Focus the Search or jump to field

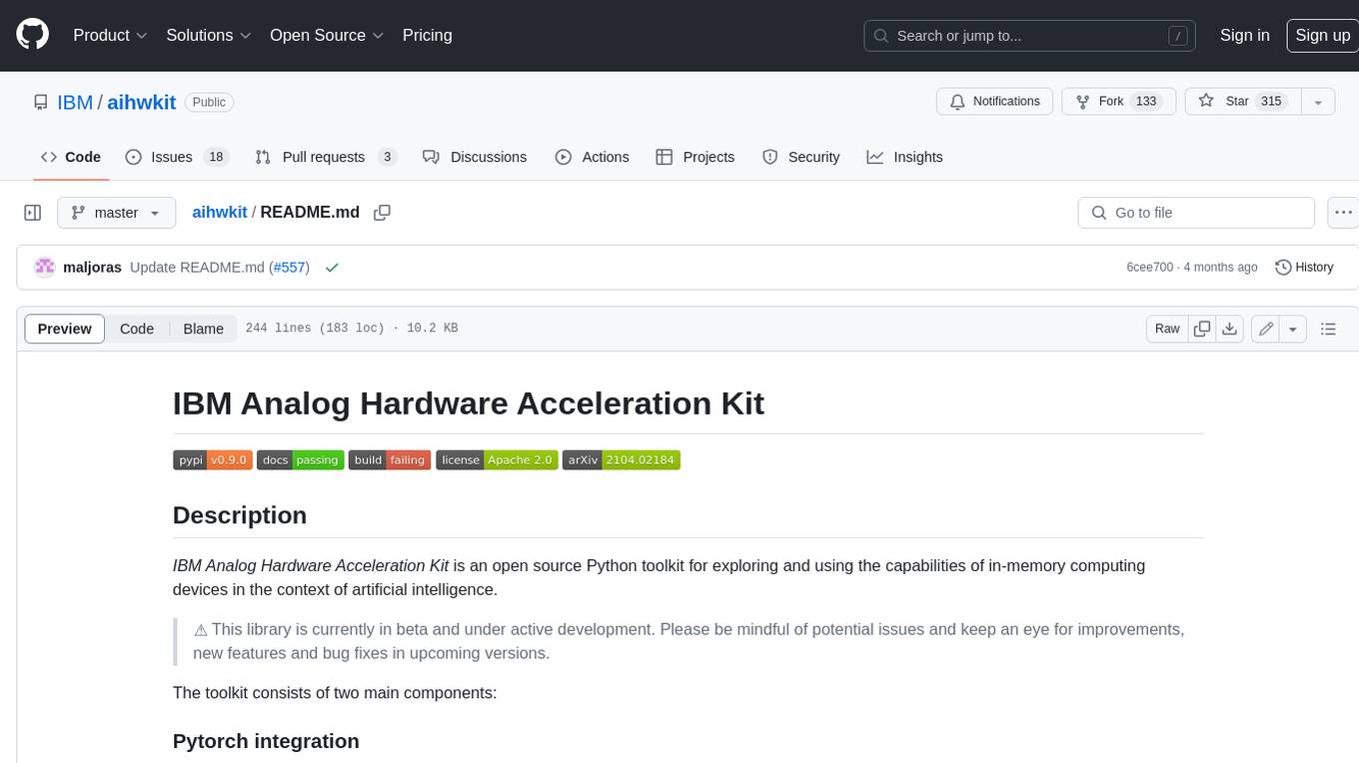(x=1031, y=36)
